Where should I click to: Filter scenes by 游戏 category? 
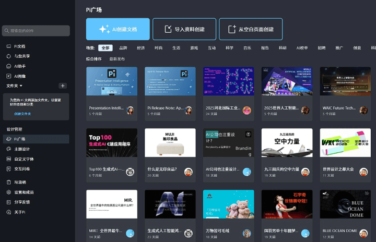pyautogui.click(x=194, y=48)
